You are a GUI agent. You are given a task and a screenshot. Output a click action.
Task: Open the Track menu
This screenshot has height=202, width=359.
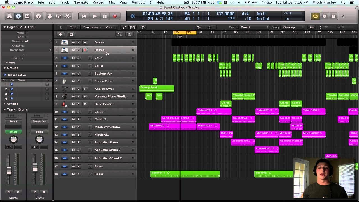click(64, 2)
